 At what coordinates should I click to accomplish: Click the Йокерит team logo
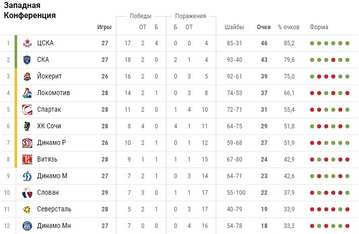coord(27,76)
